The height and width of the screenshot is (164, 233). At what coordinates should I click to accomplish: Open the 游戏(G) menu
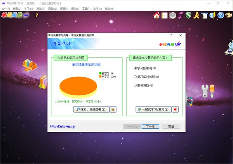(41, 9)
